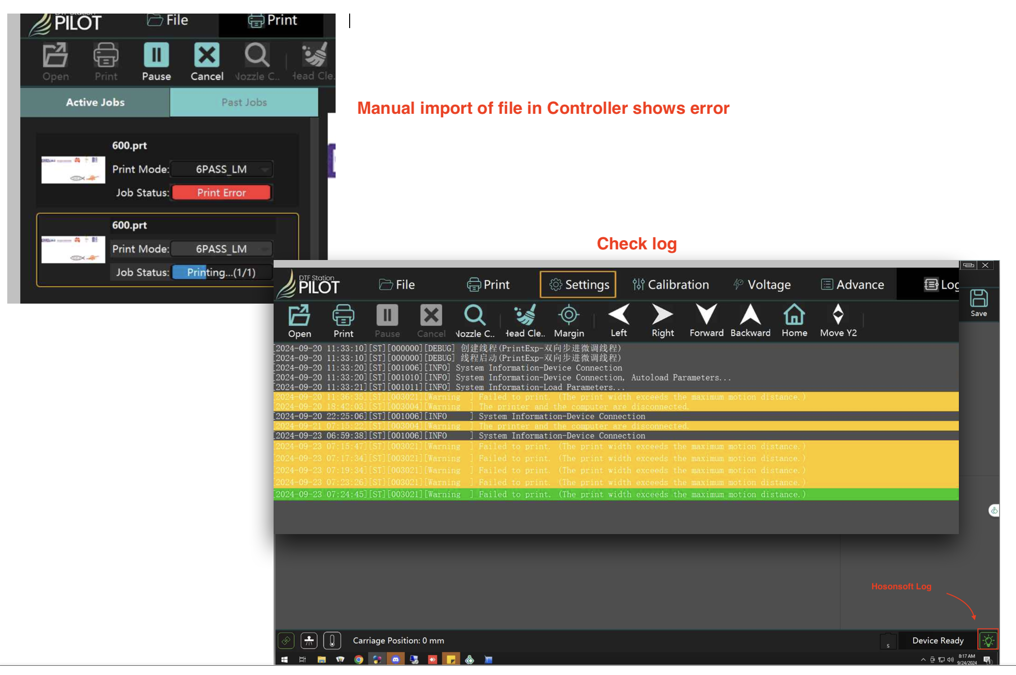1016x675 pixels.
Task: Open the Calibration tab
Action: pos(671,285)
